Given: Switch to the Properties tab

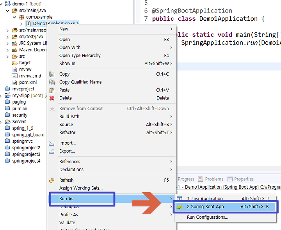Looking at the screenshot, I should click(x=240, y=179).
